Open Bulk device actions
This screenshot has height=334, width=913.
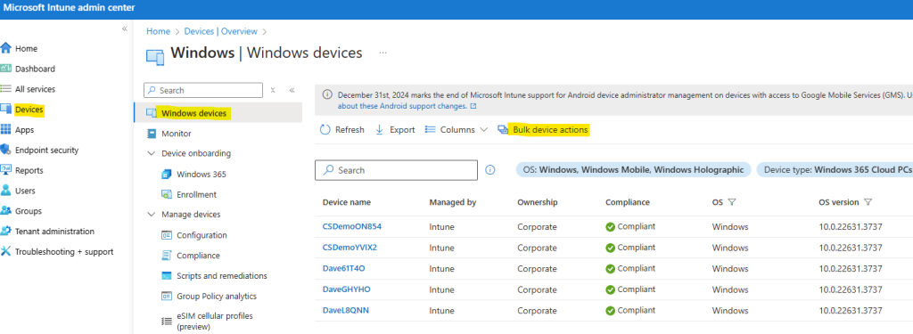pyautogui.click(x=543, y=130)
